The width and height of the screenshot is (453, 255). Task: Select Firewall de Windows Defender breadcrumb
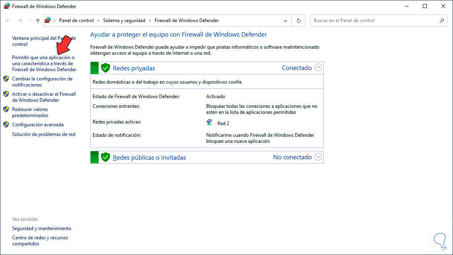[186, 21]
